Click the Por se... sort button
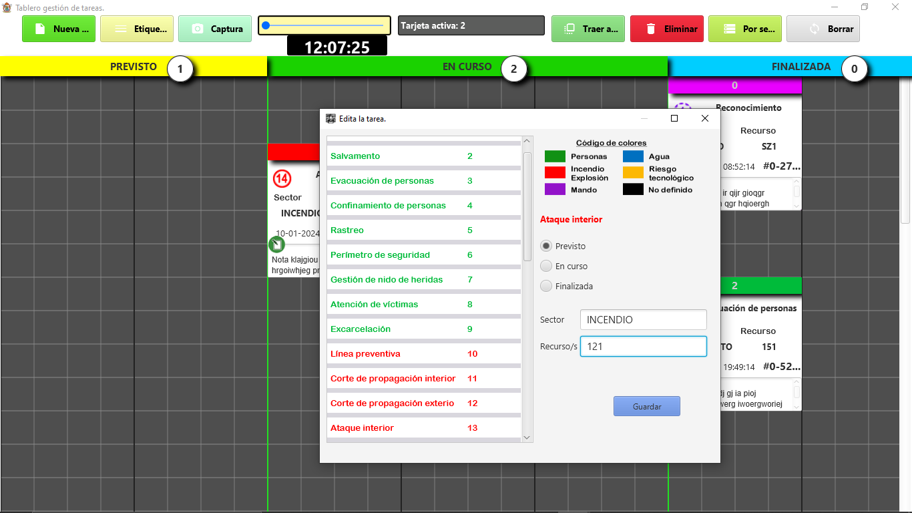The height and width of the screenshot is (513, 912). pos(745,29)
